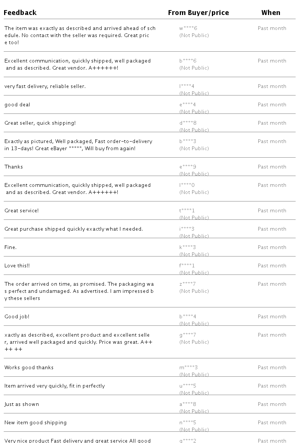Image resolution: width=299 pixels, height=443 pixels.
Task: Select buyer b****3 entry
Action: (188, 141)
